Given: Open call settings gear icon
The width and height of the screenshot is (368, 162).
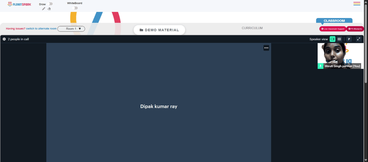Looking at the screenshot, I should coord(4,39).
